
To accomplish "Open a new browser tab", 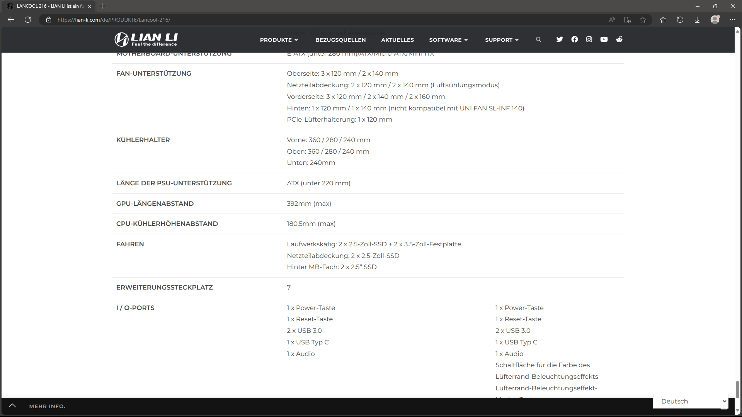I will 102,6.
